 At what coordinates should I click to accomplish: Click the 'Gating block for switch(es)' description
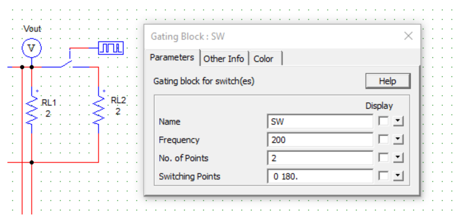204,81
